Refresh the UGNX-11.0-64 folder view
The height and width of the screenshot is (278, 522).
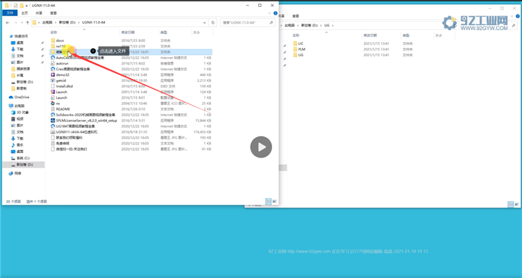tap(213, 23)
